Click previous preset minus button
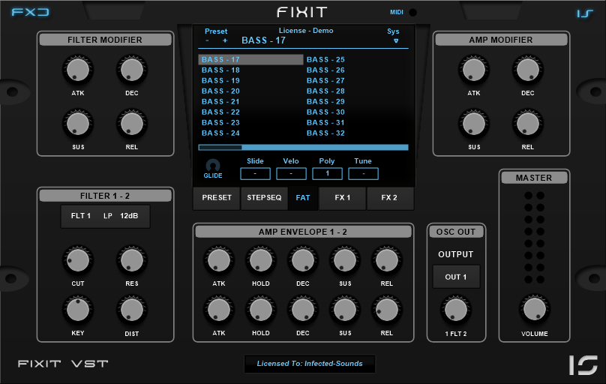This screenshot has width=606, height=384. pyautogui.click(x=208, y=40)
